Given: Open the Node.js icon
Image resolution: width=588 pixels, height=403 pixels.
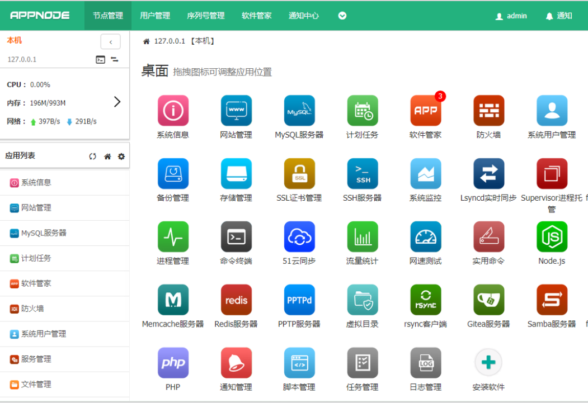Looking at the screenshot, I should tap(552, 236).
